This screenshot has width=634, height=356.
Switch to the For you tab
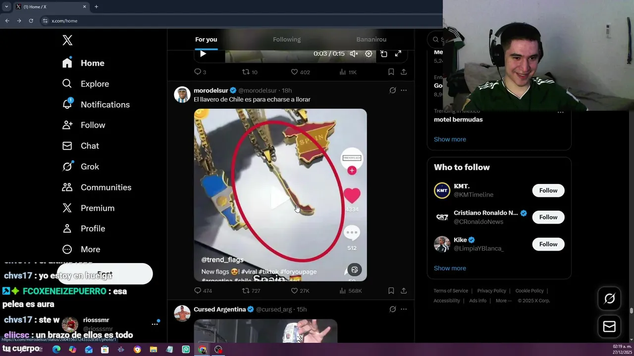pyautogui.click(x=206, y=40)
